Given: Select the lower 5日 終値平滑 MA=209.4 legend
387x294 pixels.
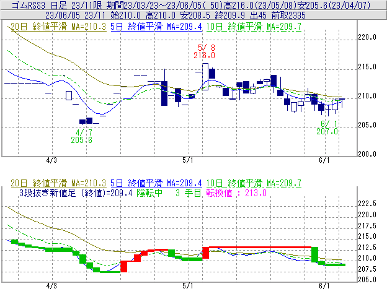Looking at the screenshot, I should click(x=156, y=183).
